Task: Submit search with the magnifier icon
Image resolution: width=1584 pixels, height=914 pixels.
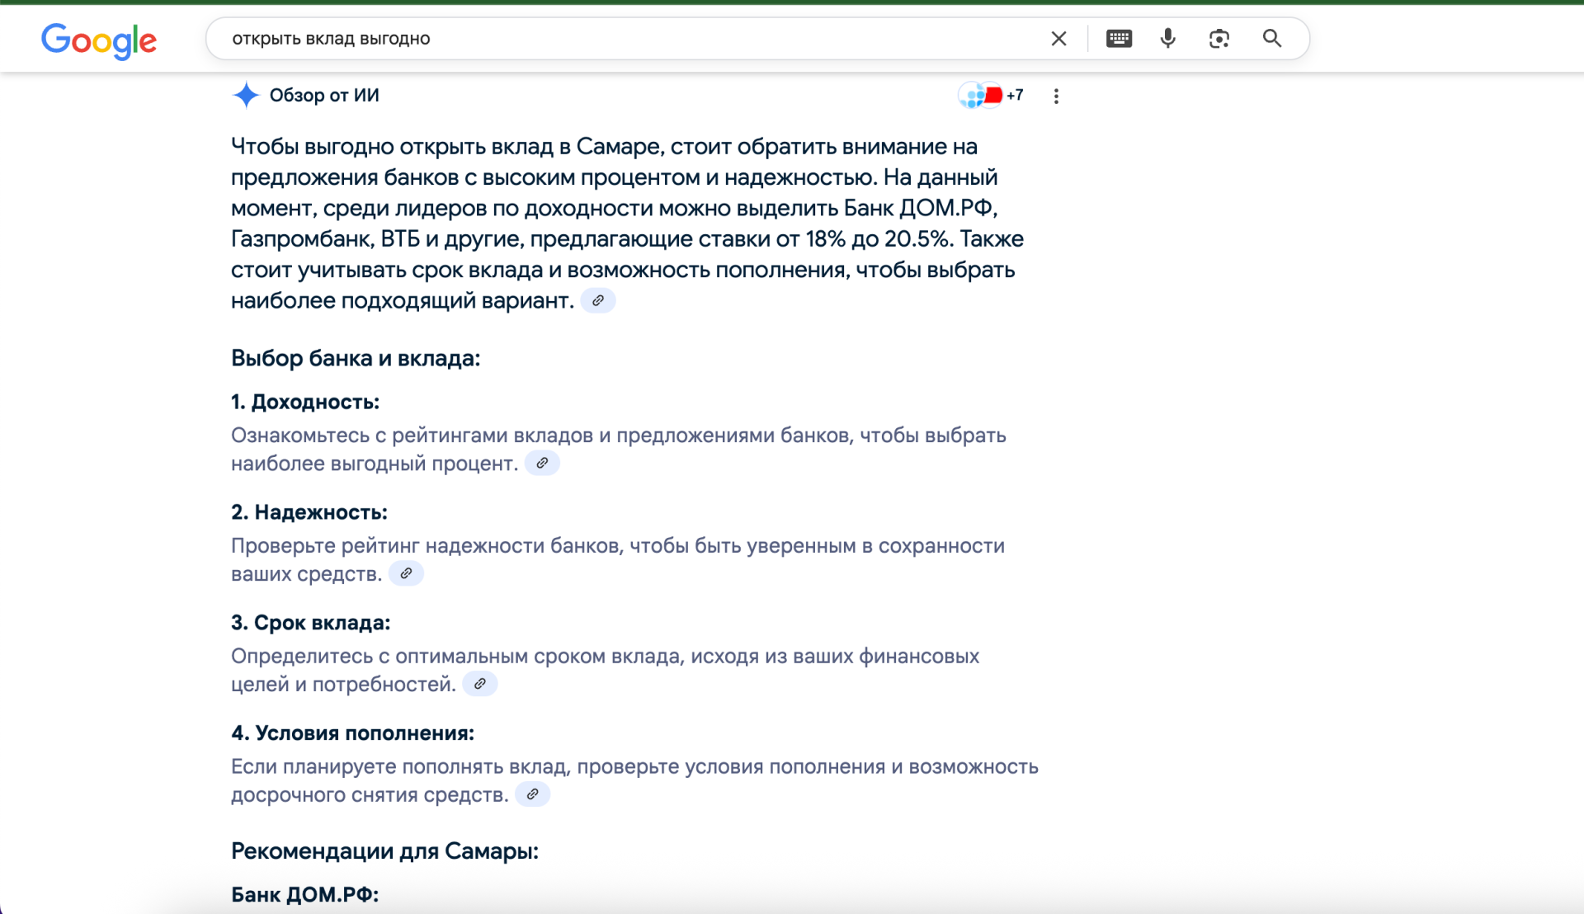Action: 1272,39
